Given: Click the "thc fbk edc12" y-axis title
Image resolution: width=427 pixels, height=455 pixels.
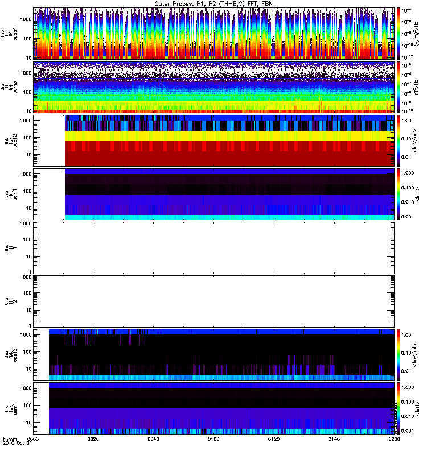Looking at the screenshot, I should (x=11, y=355).
